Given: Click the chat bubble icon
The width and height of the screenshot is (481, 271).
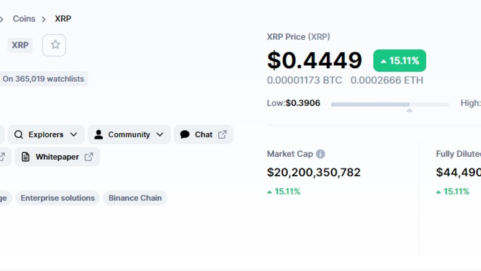Looking at the screenshot, I should [x=185, y=134].
